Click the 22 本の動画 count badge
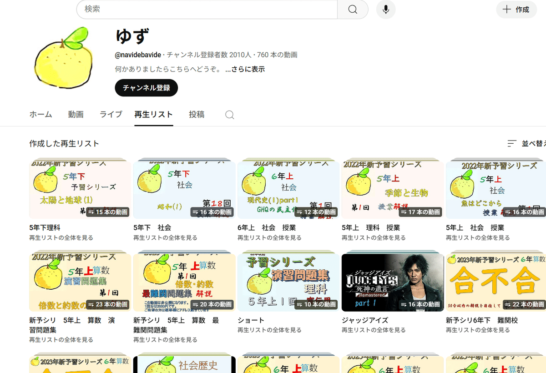Image resolution: width=546 pixels, height=373 pixels. tap(524, 304)
